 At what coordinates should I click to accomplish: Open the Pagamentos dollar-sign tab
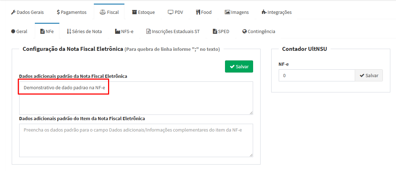71,12
